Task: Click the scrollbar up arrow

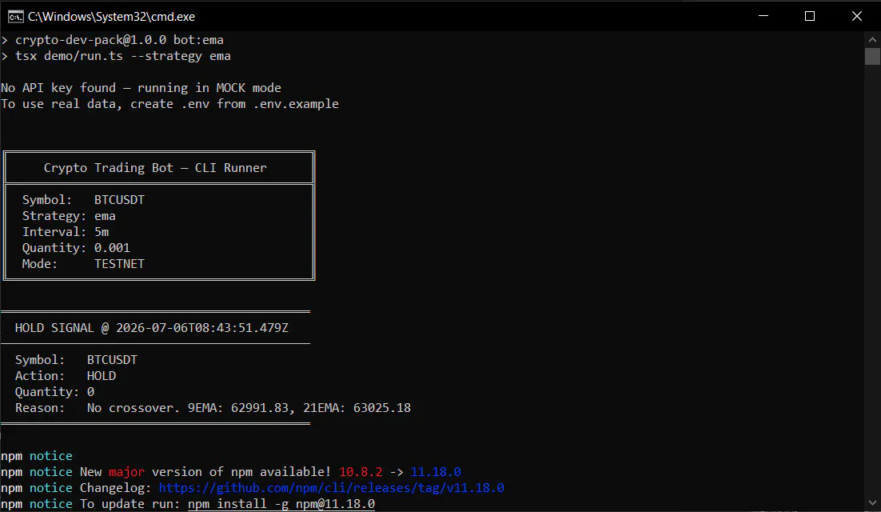Action: pos(872,39)
